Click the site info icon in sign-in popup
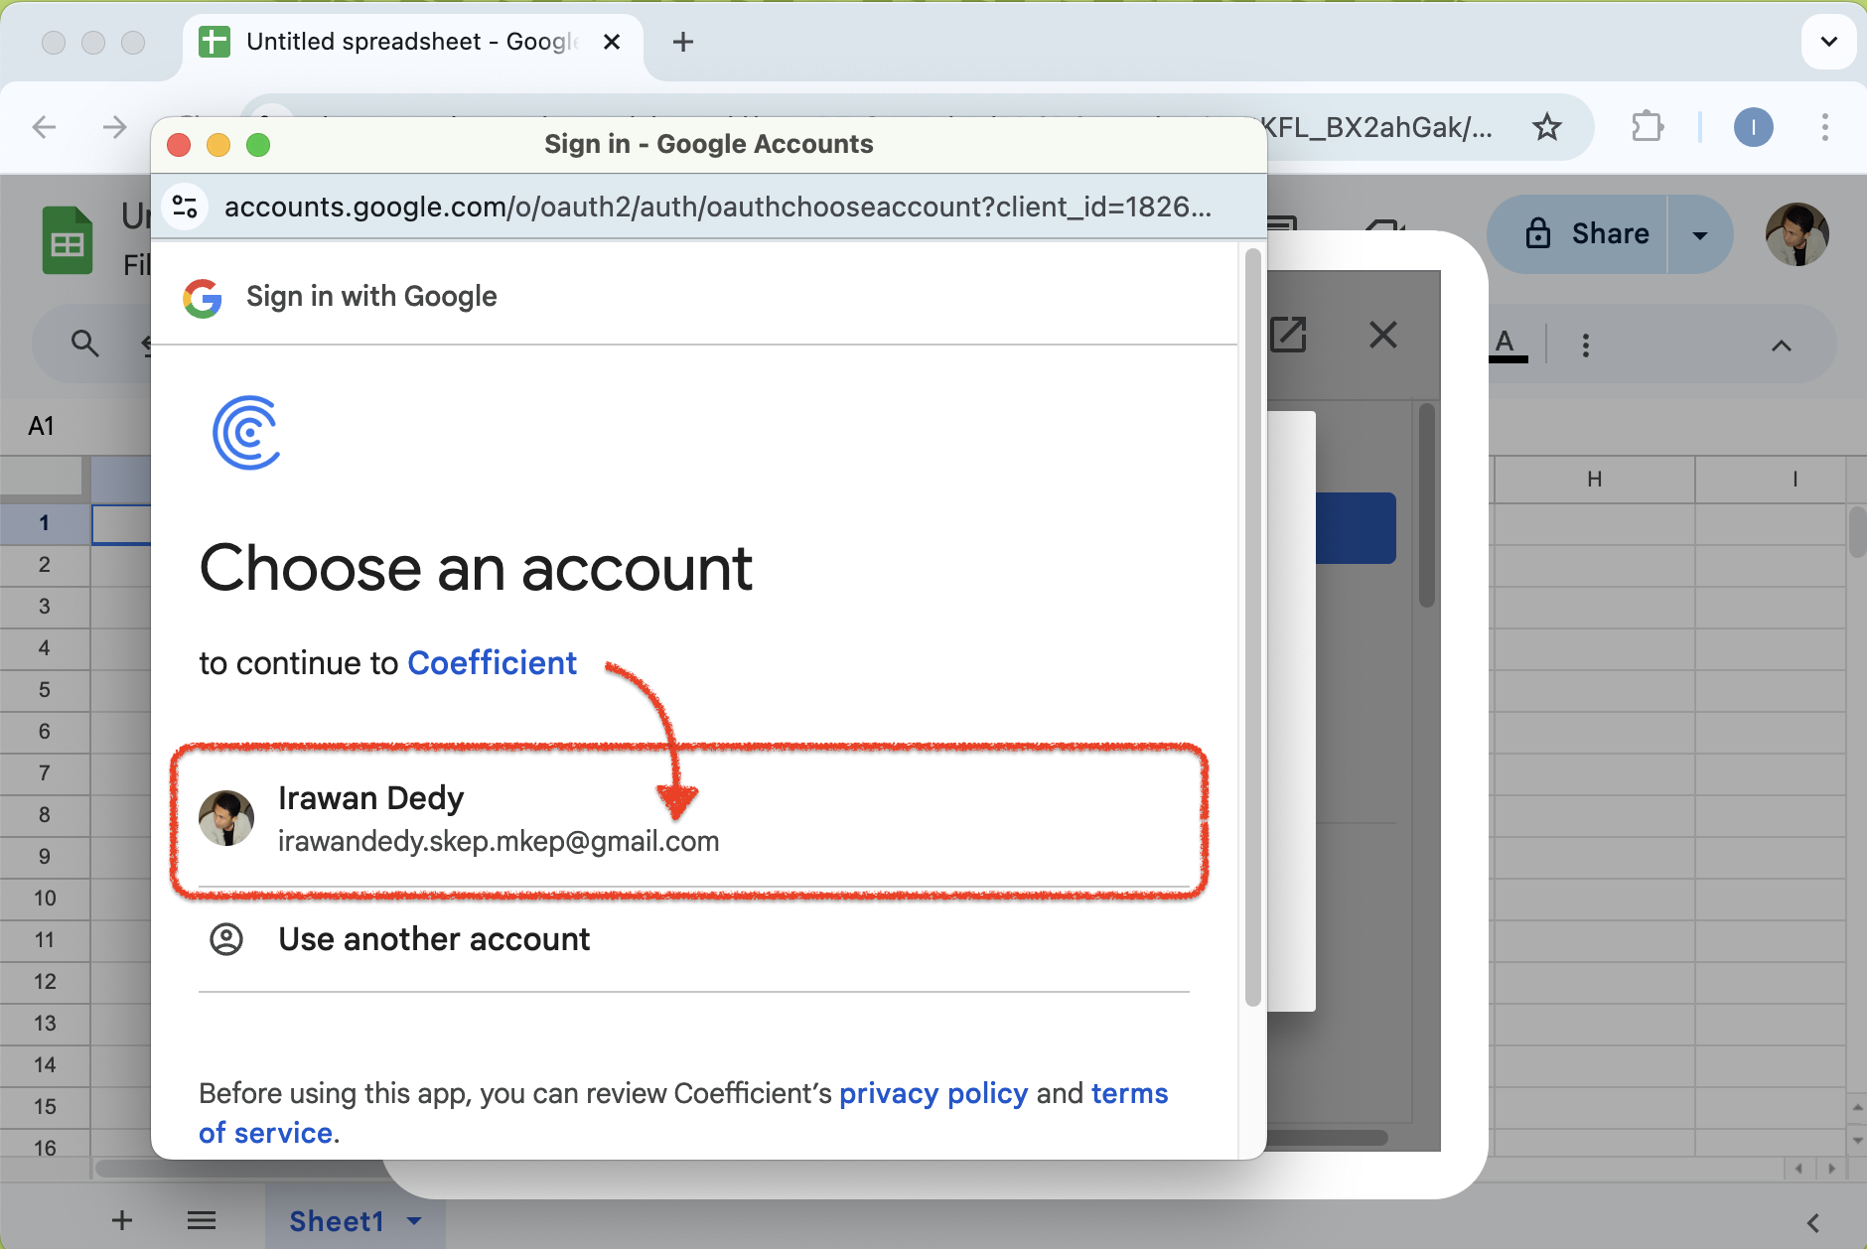 point(185,207)
